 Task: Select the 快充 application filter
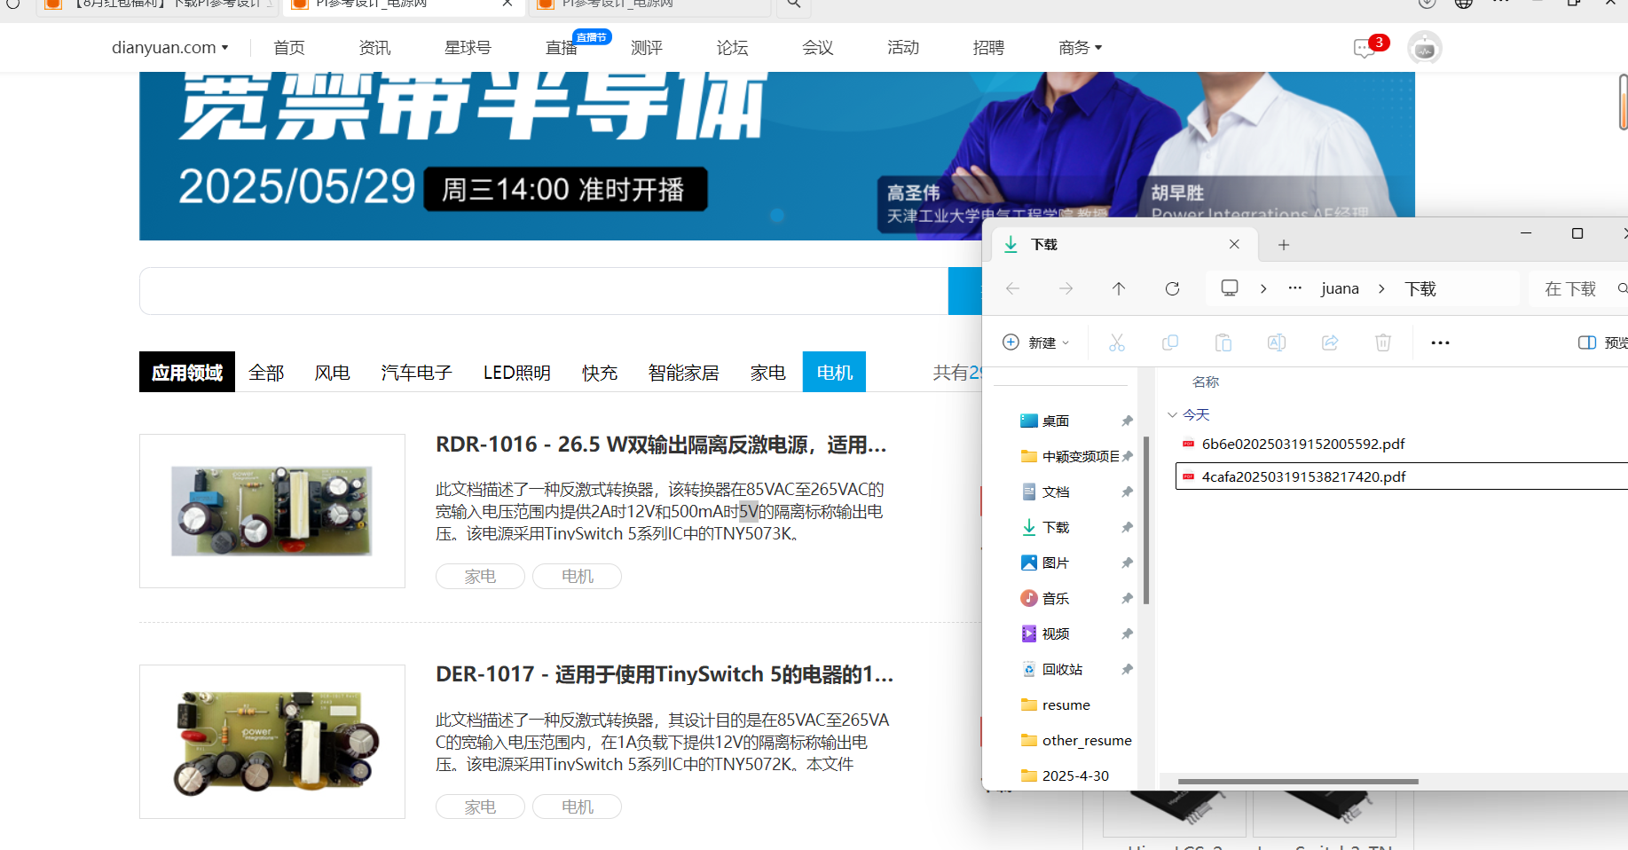[x=600, y=373]
